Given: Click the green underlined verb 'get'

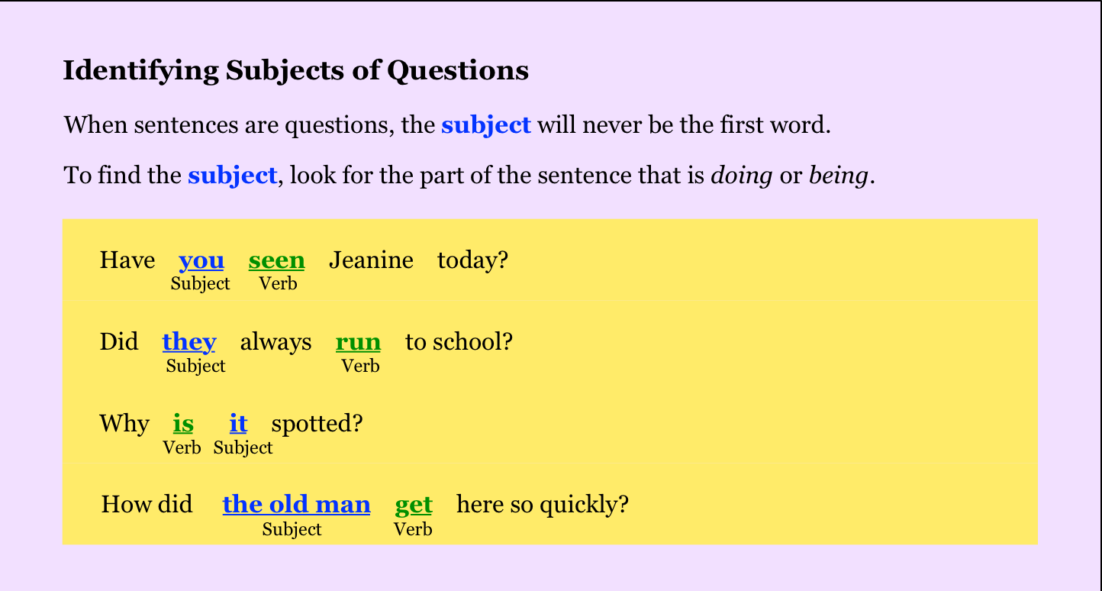Looking at the screenshot, I should click(x=414, y=505).
